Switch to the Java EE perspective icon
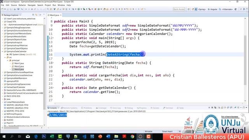249x140 pixels. pos(193,9)
